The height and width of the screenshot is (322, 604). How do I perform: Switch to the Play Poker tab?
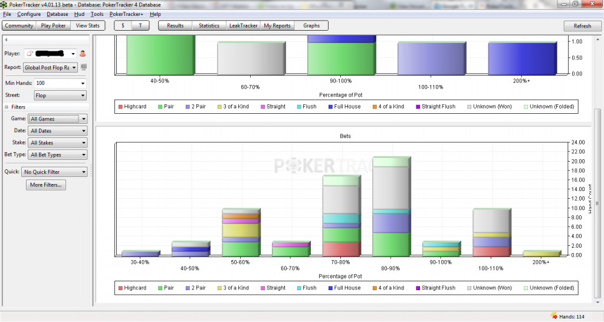pyautogui.click(x=53, y=25)
